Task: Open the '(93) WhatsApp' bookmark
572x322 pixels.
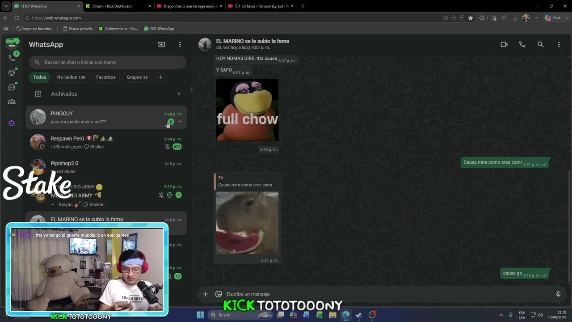Action: click(159, 29)
